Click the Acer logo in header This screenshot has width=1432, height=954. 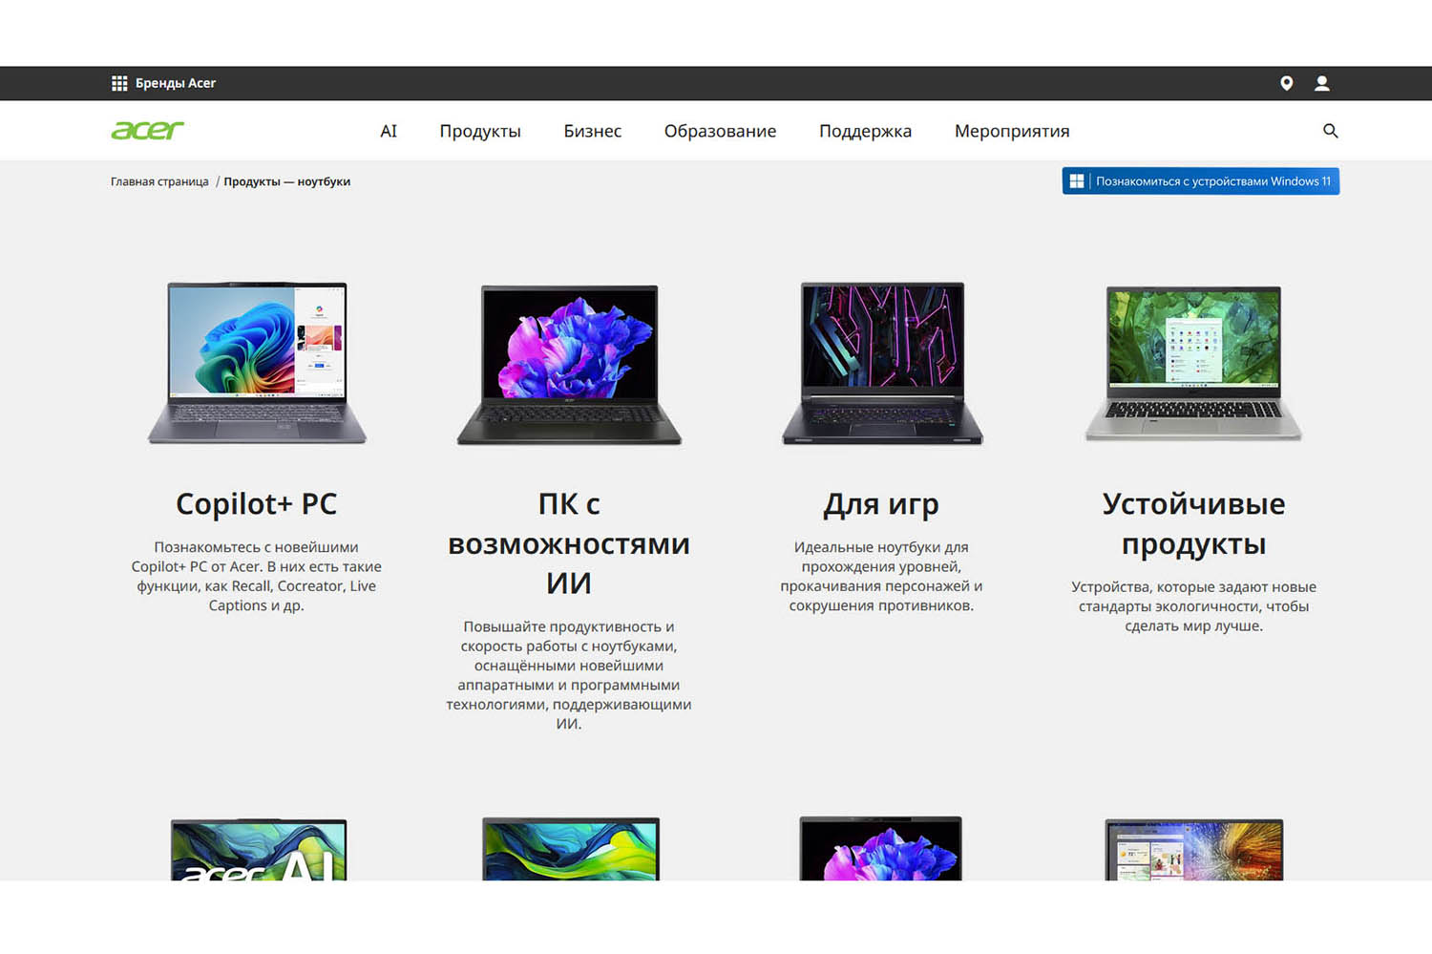click(147, 131)
